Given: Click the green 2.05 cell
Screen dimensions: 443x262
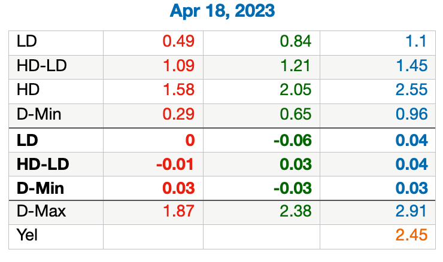Looking at the screenshot, I should 295,90.
